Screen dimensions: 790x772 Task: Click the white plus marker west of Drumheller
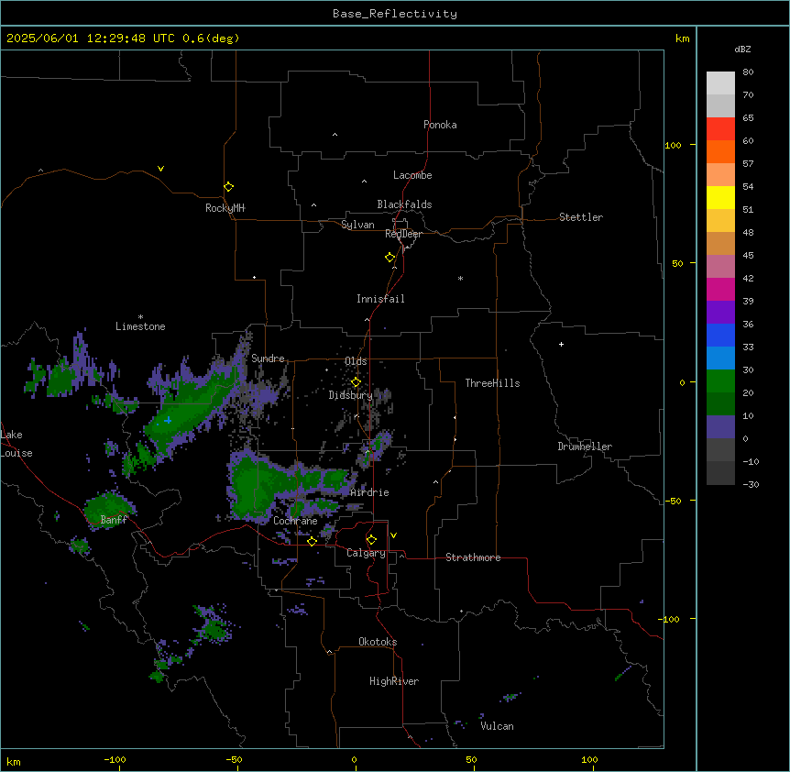[561, 344]
